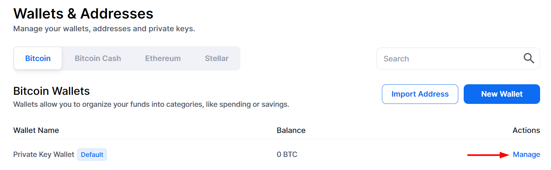Click the Balance column header

(x=291, y=130)
